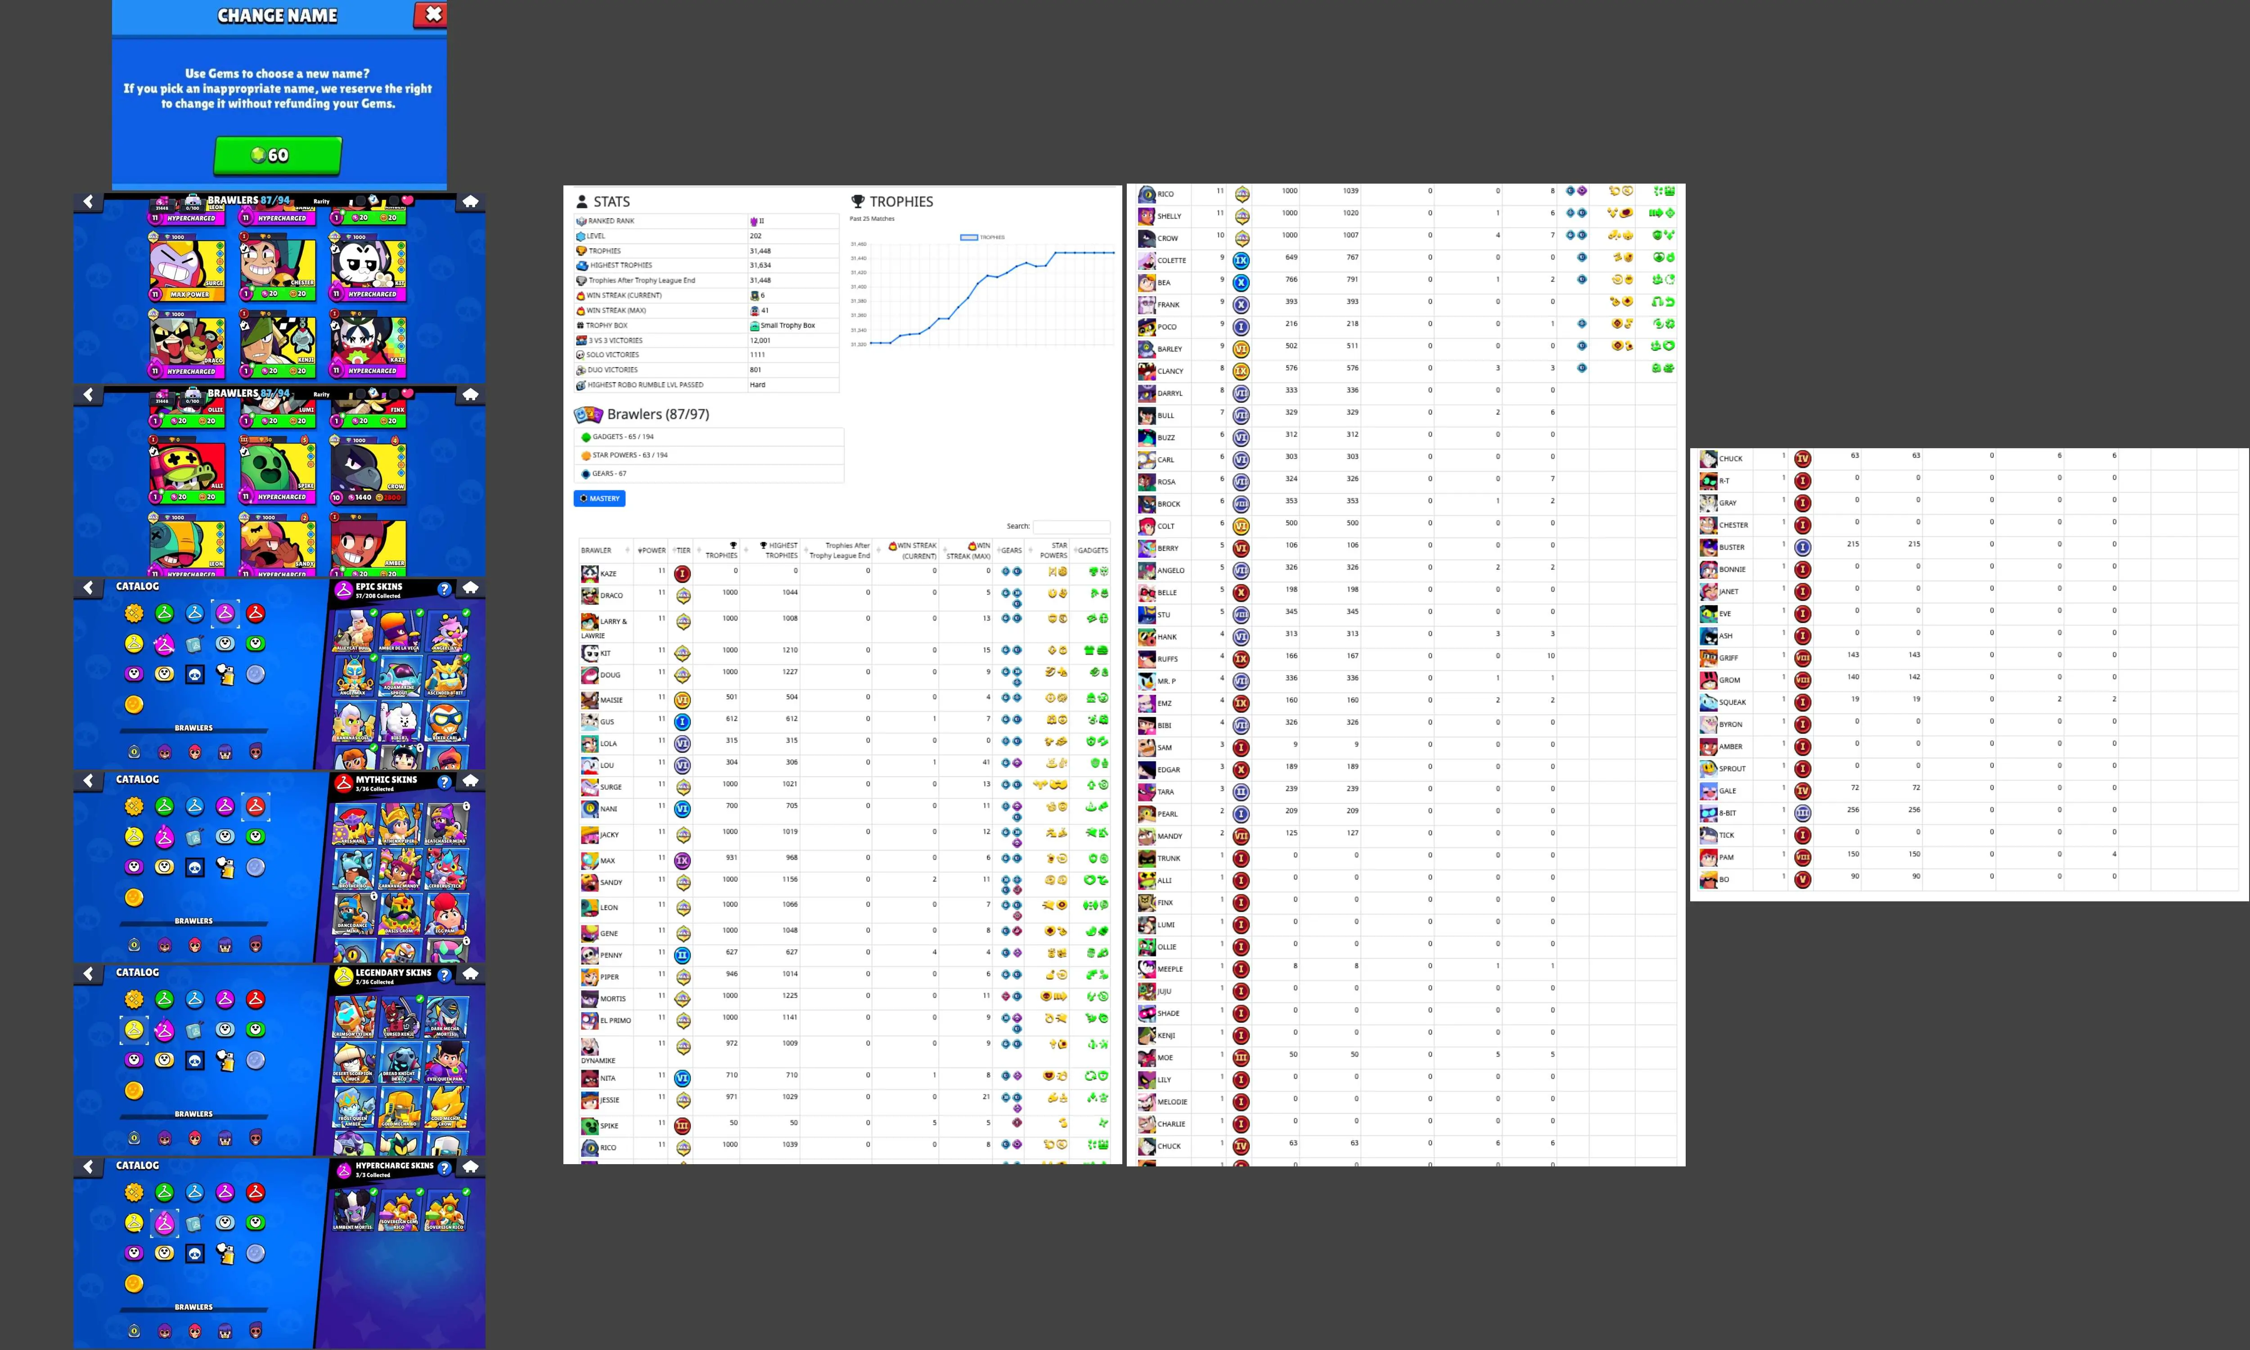
Task: Click the blue MASTERY button
Action: pyautogui.click(x=599, y=499)
